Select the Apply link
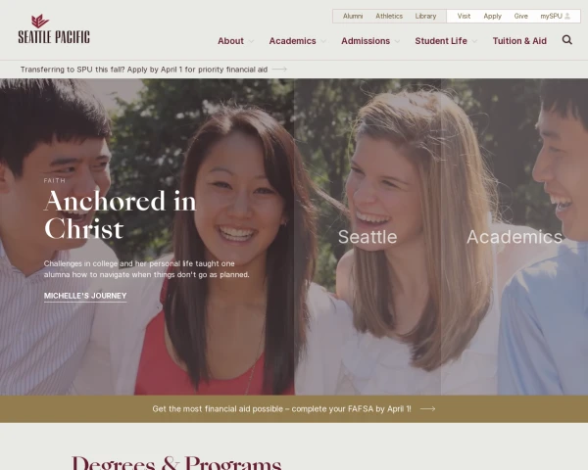588x470 pixels. (492, 16)
